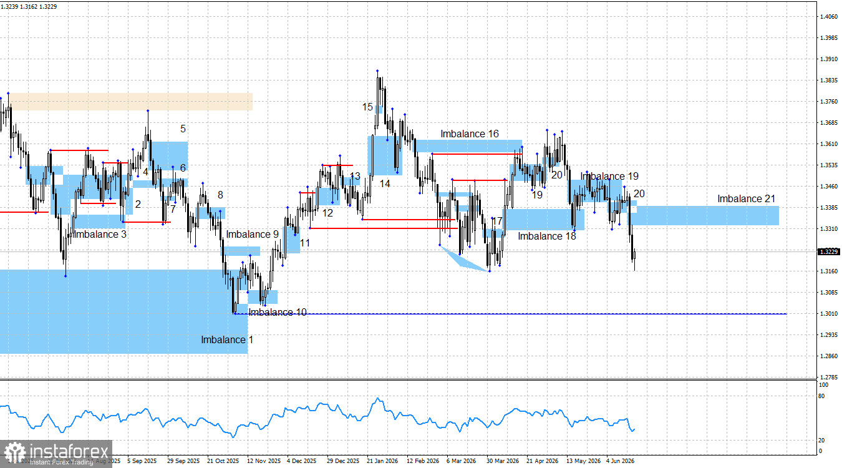Click the number 5 chart label
The width and height of the screenshot is (842, 468).
click(183, 129)
